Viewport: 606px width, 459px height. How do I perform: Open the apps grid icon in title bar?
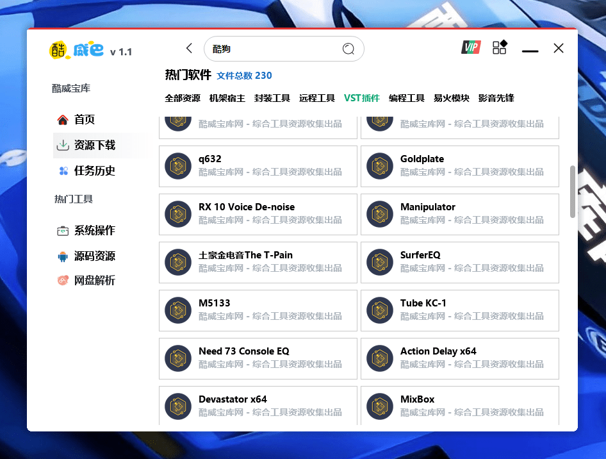click(499, 47)
